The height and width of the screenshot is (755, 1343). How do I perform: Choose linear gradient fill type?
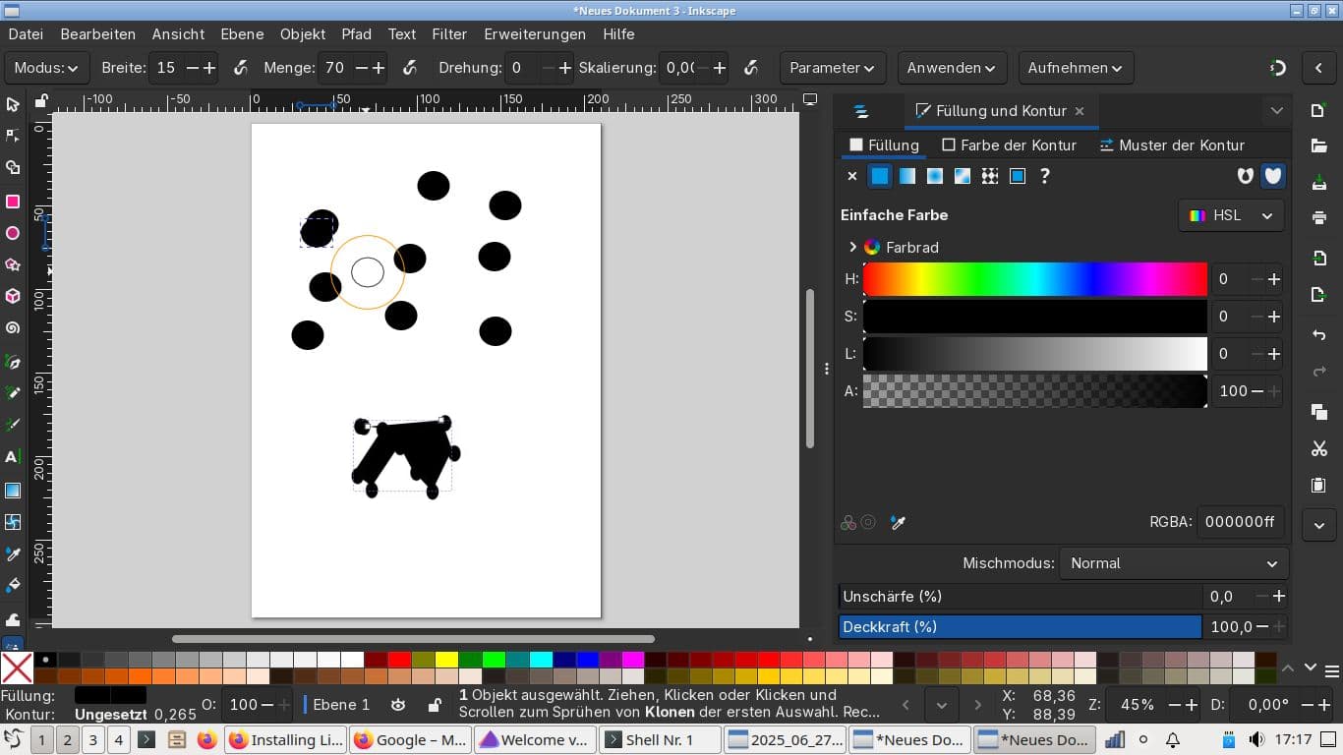click(906, 176)
